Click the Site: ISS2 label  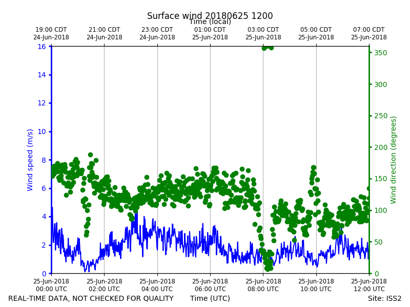pos(384,298)
